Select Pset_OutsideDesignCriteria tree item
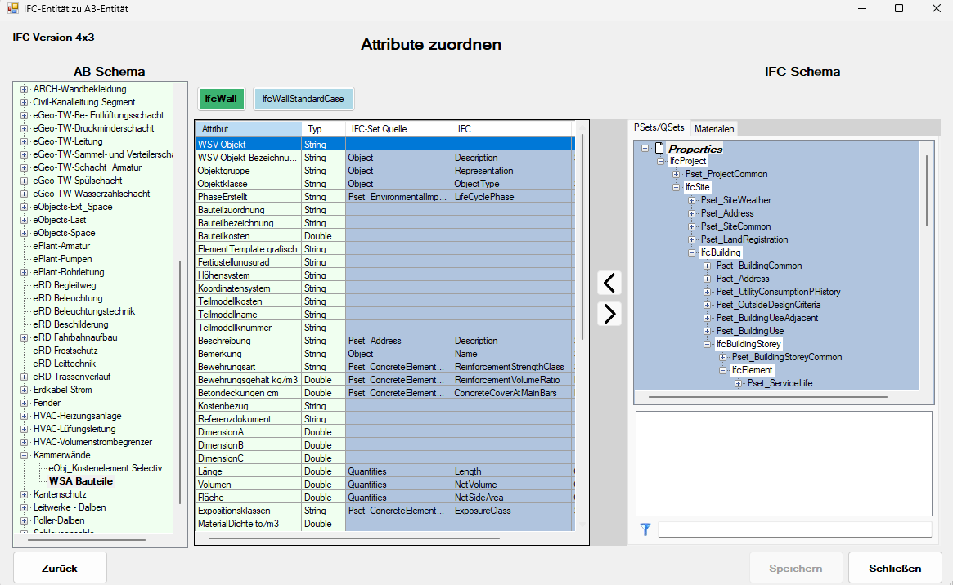The width and height of the screenshot is (953, 585). pyautogui.click(x=768, y=305)
